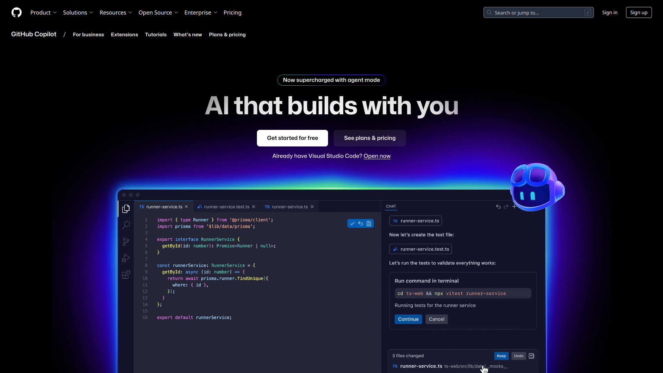
Task: Open the Explorer view in the editor sidebar
Action: (126, 209)
